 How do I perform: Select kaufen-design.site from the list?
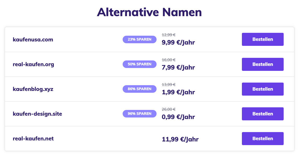coord(37,114)
